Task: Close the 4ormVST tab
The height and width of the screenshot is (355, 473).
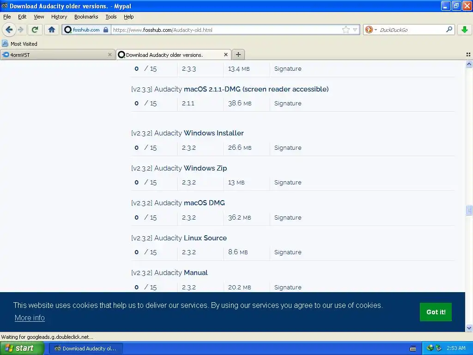Action: 110,55
